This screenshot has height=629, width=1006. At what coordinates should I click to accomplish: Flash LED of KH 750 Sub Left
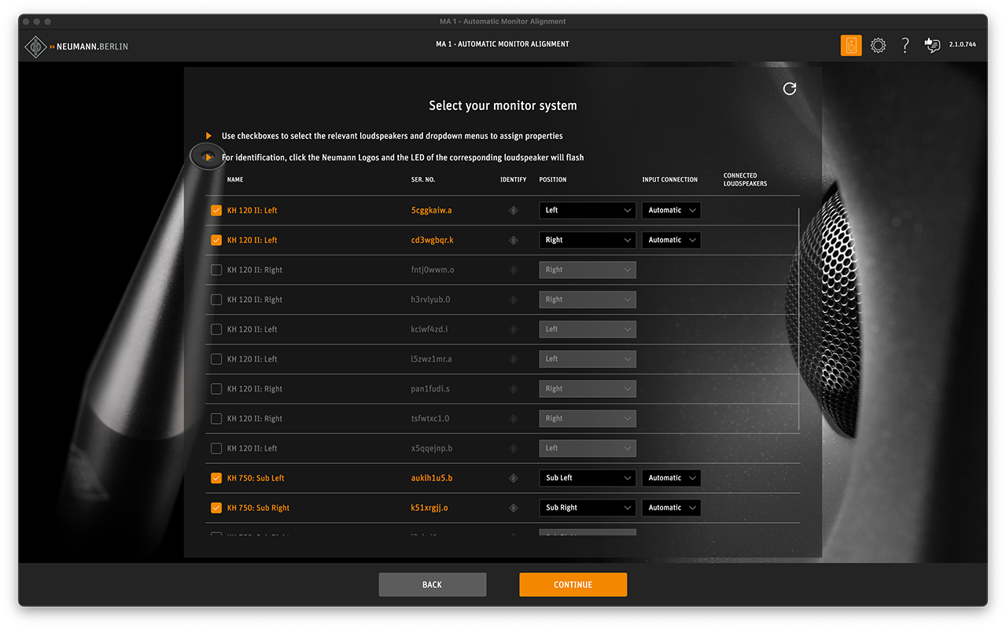coord(514,478)
